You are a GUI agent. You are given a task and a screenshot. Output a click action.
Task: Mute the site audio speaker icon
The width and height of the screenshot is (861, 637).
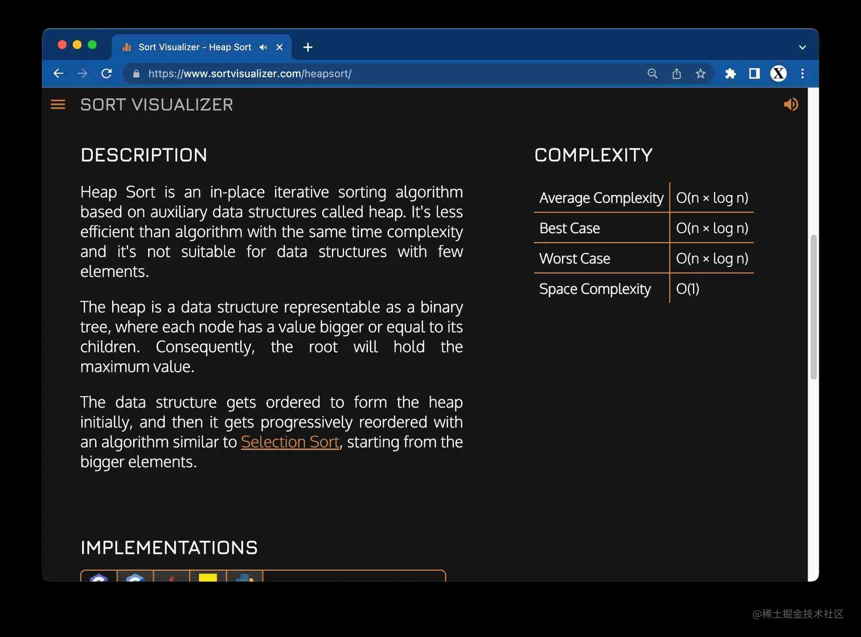tap(790, 104)
